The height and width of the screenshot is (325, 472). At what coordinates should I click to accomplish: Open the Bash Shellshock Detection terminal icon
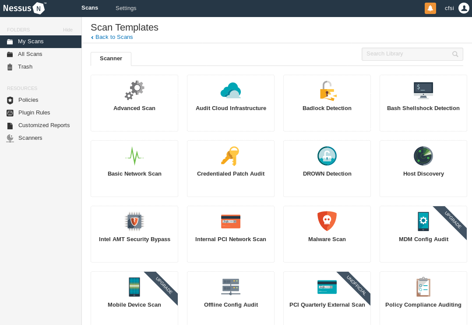coord(423,90)
